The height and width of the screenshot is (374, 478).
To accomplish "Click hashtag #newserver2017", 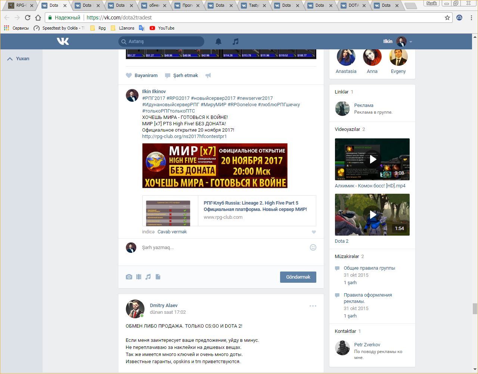I will coord(255,98).
